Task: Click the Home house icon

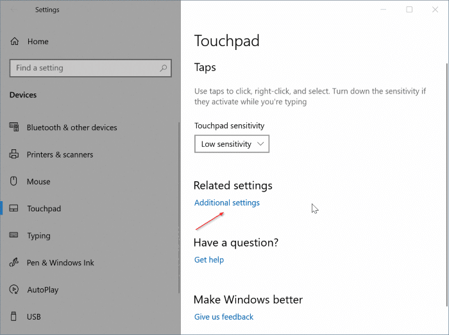Action: pos(15,42)
